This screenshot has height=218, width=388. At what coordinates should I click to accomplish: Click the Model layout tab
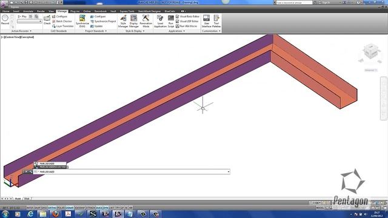tap(18, 199)
